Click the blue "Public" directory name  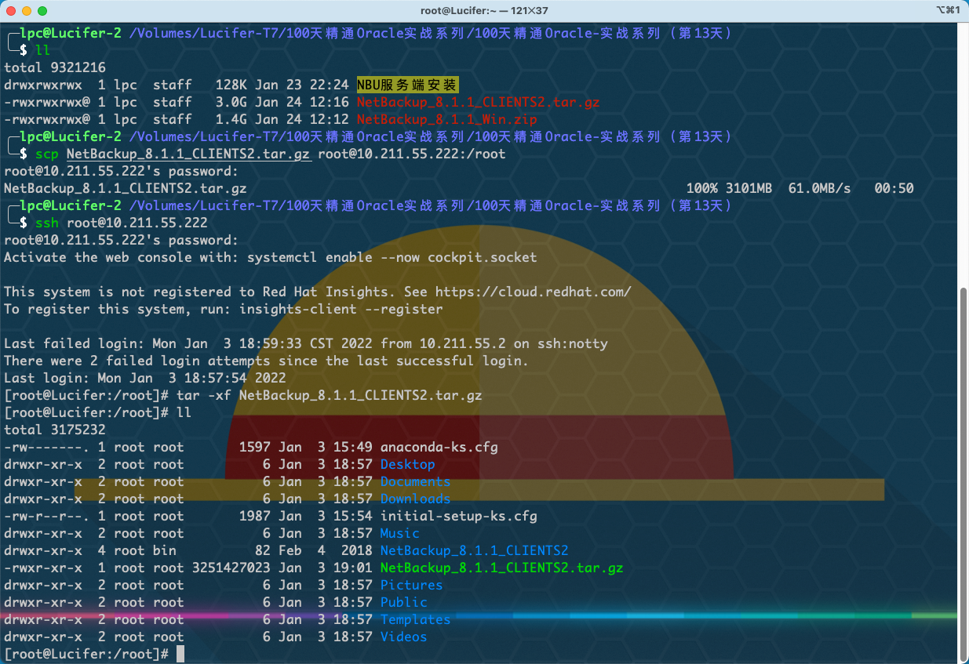404,602
